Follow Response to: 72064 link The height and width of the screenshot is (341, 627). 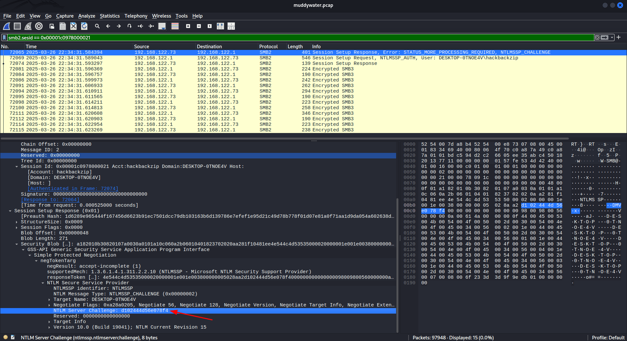click(50, 200)
